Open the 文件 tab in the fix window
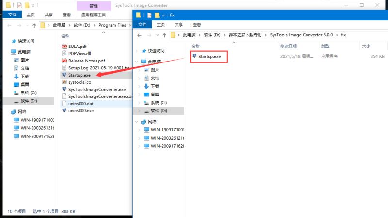The height and width of the screenshot is (218, 388). coord(142,25)
